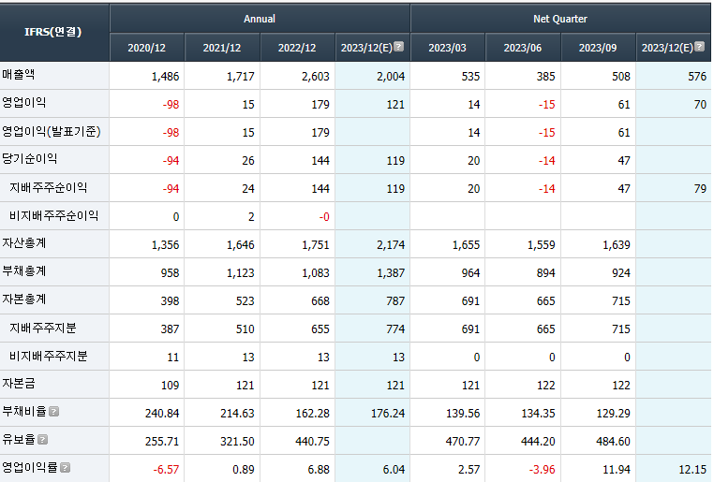Click the 자본금 value 109

170,386
